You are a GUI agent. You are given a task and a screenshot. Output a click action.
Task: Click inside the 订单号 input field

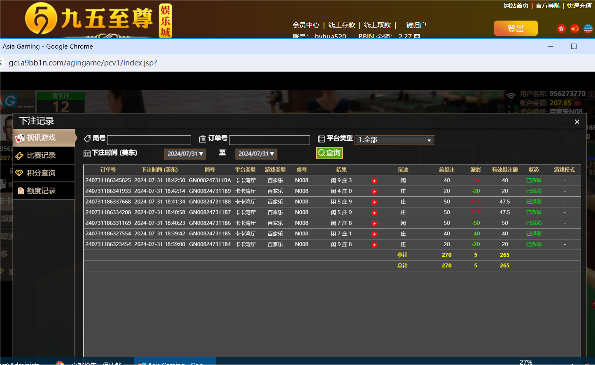point(270,140)
